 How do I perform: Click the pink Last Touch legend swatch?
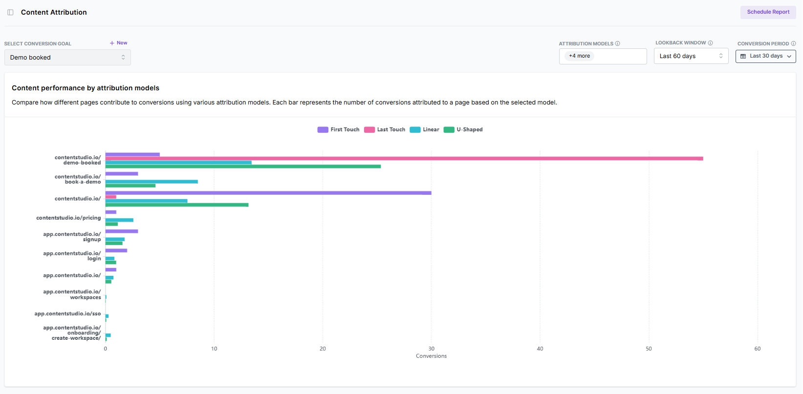[369, 130]
